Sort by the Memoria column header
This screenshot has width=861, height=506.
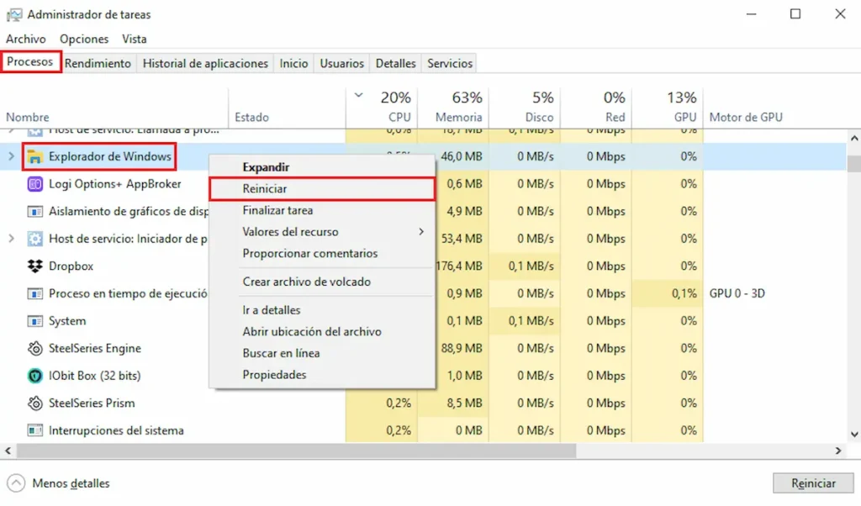click(453, 108)
